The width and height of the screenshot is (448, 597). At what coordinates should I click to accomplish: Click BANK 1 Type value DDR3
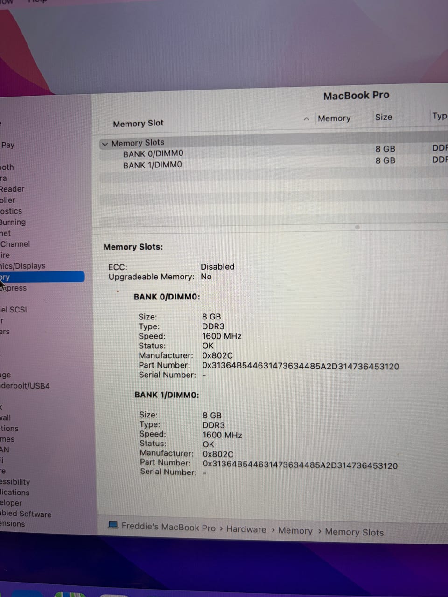tap(214, 425)
